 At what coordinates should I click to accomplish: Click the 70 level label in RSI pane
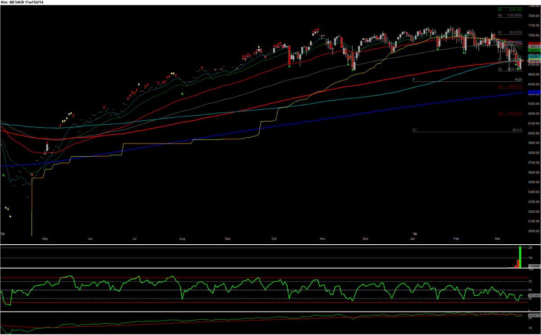pyautogui.click(x=531, y=281)
